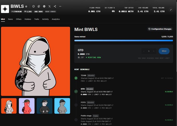
Task: Click the blue Mint button
Action: 164,51
